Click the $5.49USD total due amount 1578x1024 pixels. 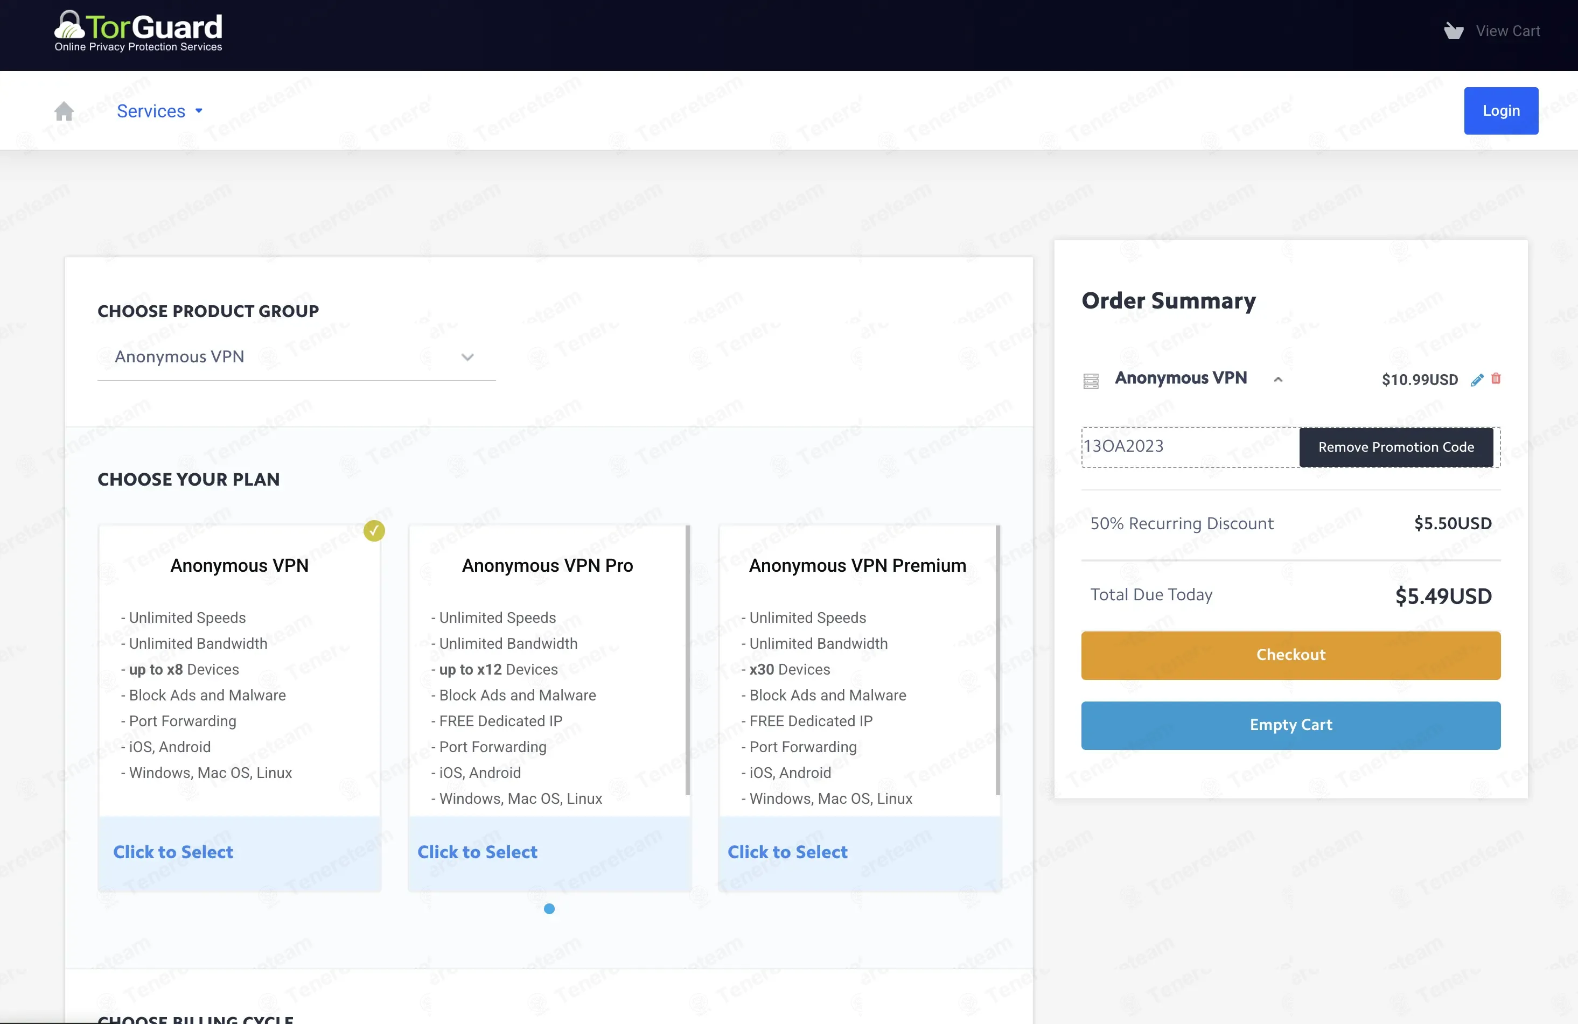pyautogui.click(x=1443, y=596)
